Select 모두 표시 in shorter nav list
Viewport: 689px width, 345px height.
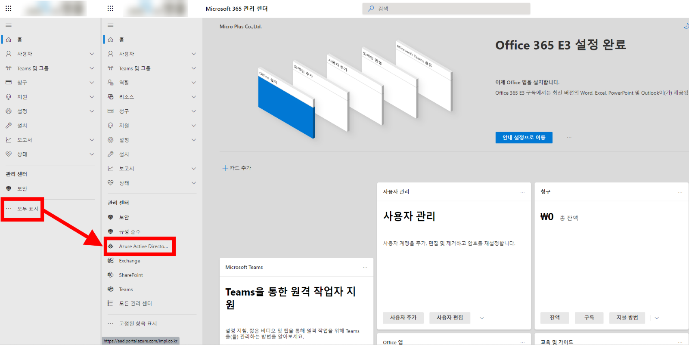(28, 209)
